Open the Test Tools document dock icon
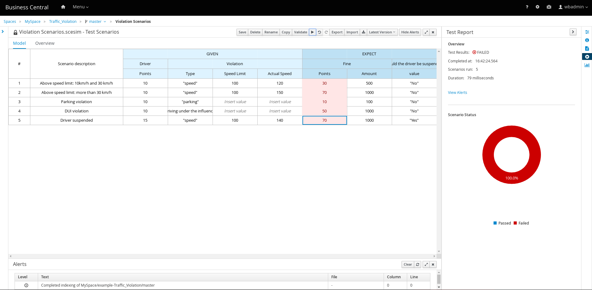The width and height of the screenshot is (592, 290). pos(587,48)
